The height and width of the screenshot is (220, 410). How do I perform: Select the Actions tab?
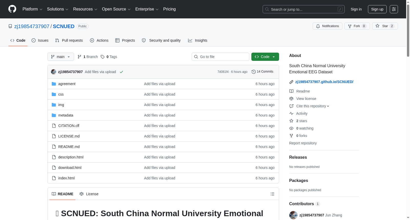[99, 40]
